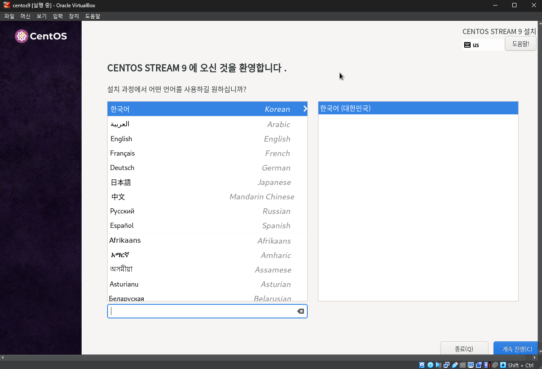Screen dimensions: 542x369
Task: Select the 한국어 (대한민국) locale entry
Action: [x=418, y=108]
